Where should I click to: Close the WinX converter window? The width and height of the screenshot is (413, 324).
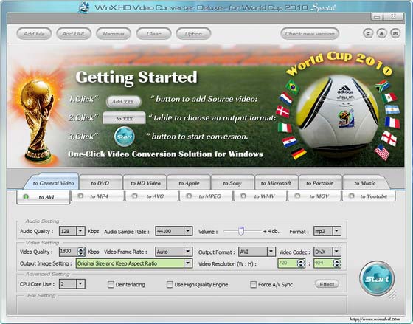click(x=394, y=17)
